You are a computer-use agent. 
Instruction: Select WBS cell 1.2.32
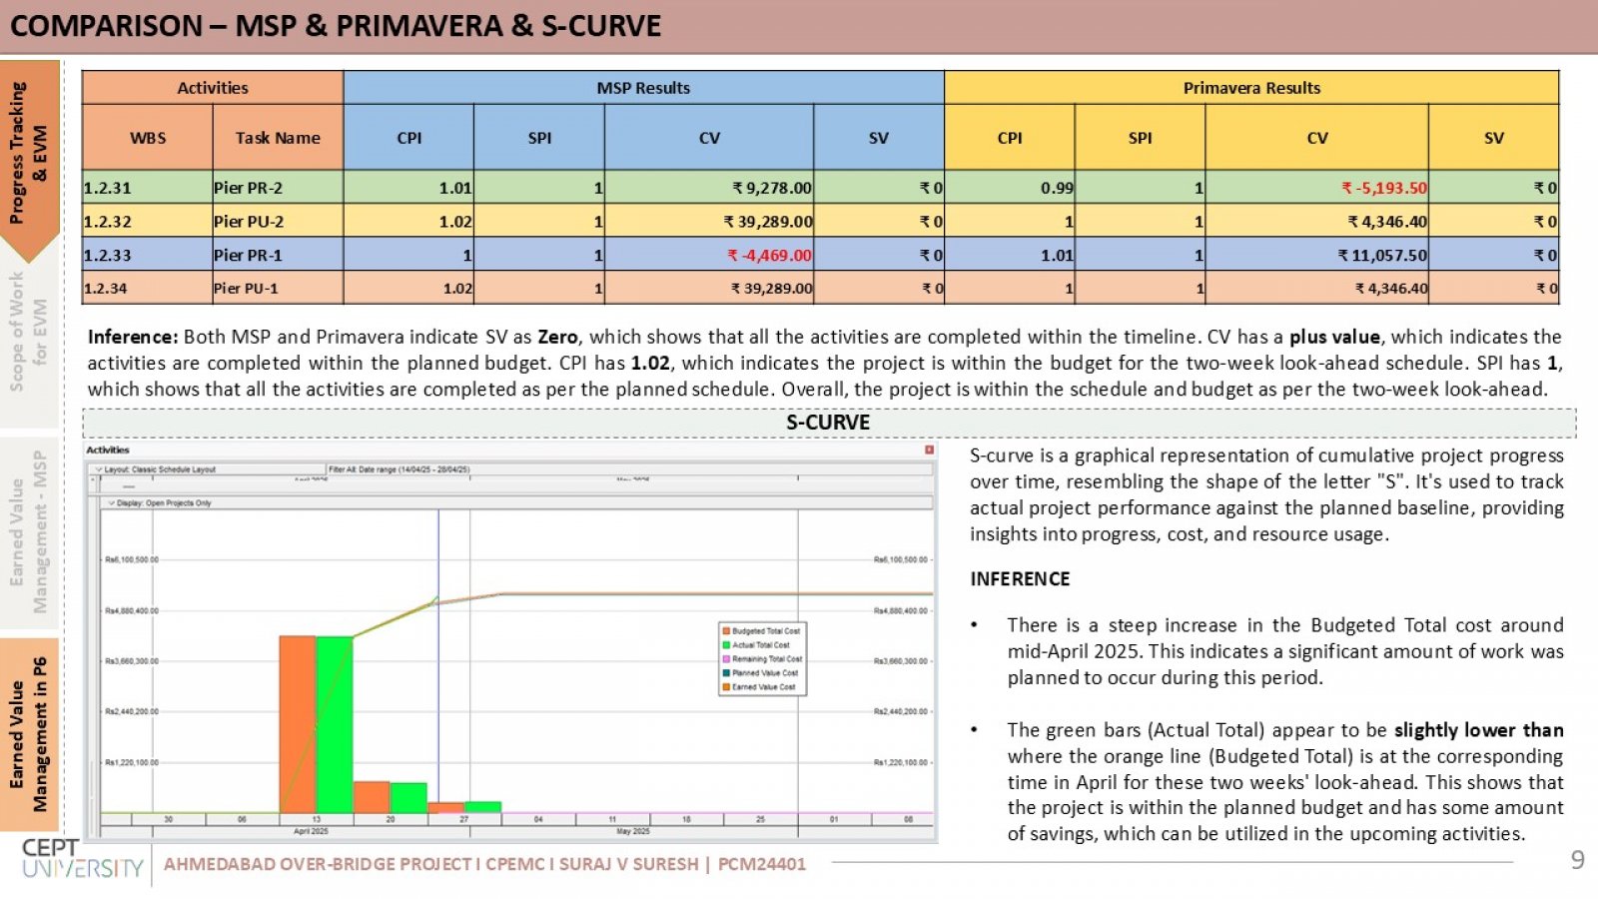pos(147,221)
